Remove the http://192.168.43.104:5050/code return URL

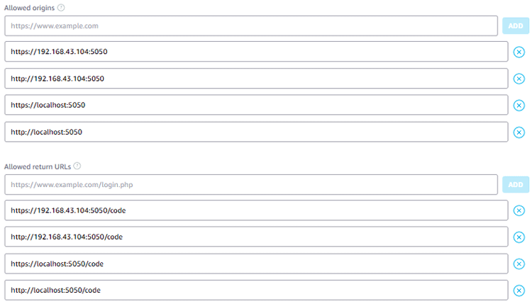coord(519,237)
